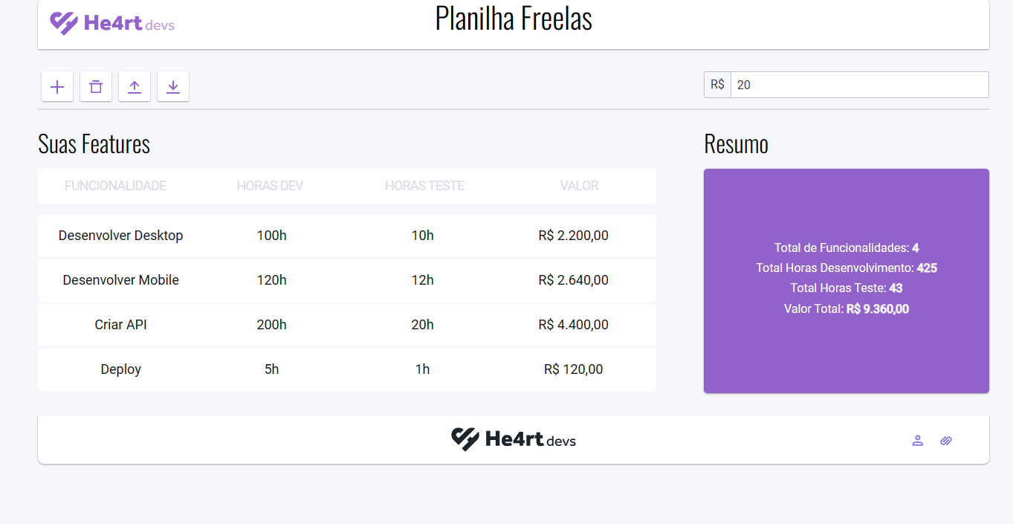Viewport: 1013px width, 524px height.
Task: Click the HORAS TESTE column header
Action: click(x=424, y=186)
